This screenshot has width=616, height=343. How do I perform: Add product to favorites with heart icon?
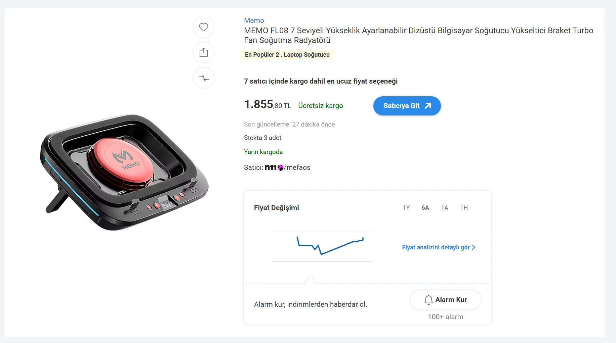[x=204, y=27]
